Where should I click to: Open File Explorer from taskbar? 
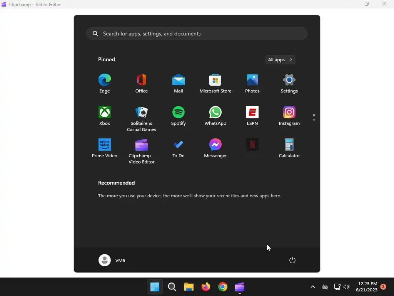189,287
